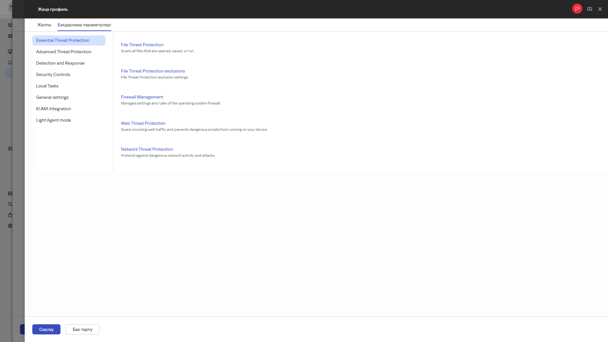The height and width of the screenshot is (342, 608).
Task: Open Detection and Response section
Action: [x=60, y=63]
